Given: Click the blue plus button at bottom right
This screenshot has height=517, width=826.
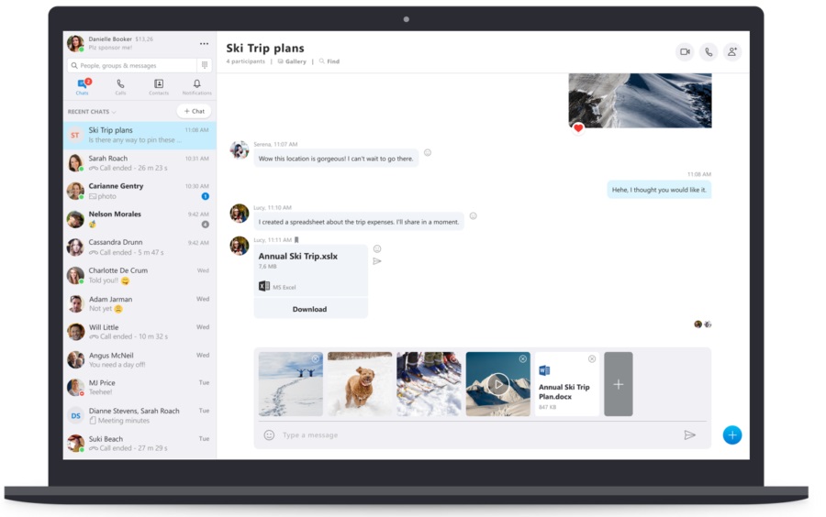Looking at the screenshot, I should click(x=731, y=435).
